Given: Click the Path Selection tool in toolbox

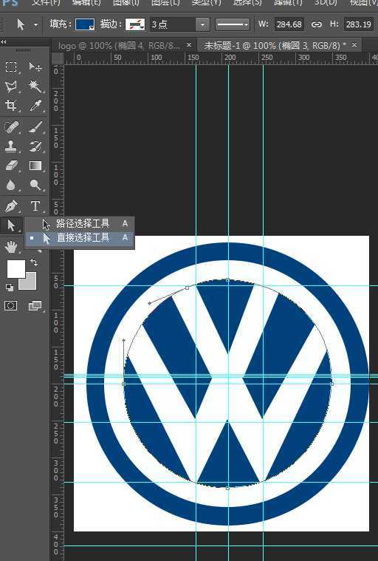Looking at the screenshot, I should pos(11,225).
